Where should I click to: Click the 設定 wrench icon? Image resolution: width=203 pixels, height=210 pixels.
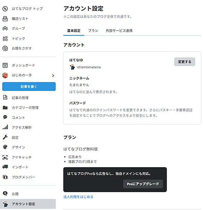(5, 137)
